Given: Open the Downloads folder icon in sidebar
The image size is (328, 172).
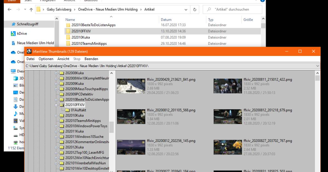Looking at the screenshot, I should tap(16, 106).
